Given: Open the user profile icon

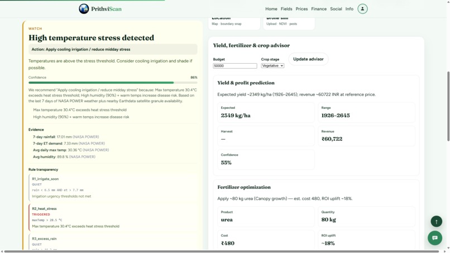Looking at the screenshot, I should (362, 8).
